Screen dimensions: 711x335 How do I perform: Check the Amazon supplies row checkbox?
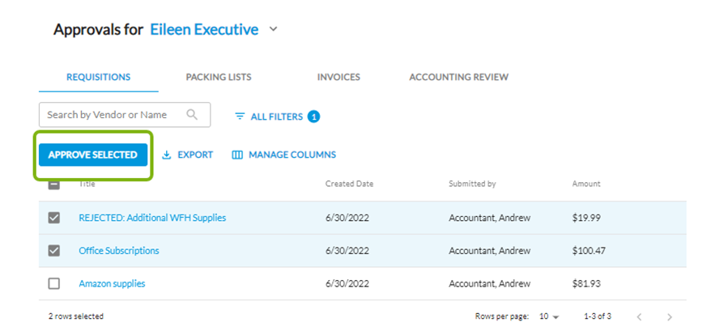[54, 284]
